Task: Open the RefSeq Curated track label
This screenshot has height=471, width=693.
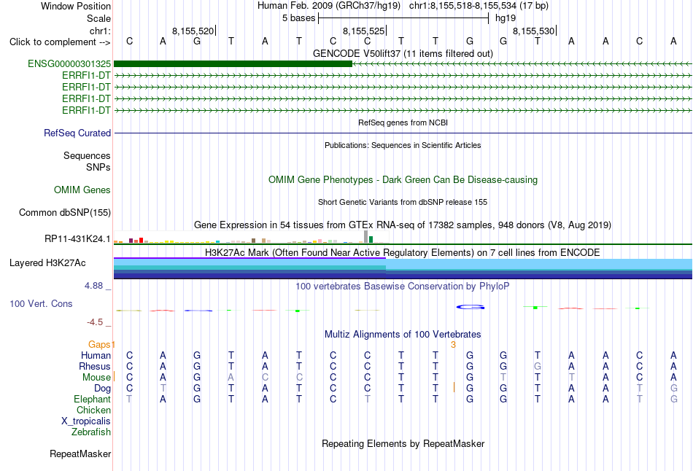Action: [x=77, y=133]
